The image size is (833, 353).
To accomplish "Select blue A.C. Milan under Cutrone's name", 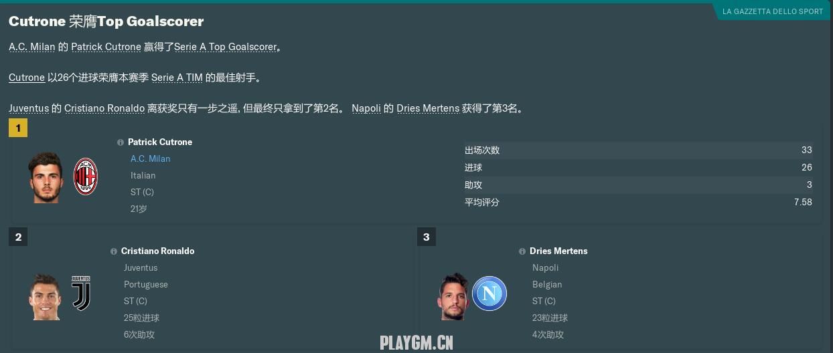I will [x=151, y=158].
